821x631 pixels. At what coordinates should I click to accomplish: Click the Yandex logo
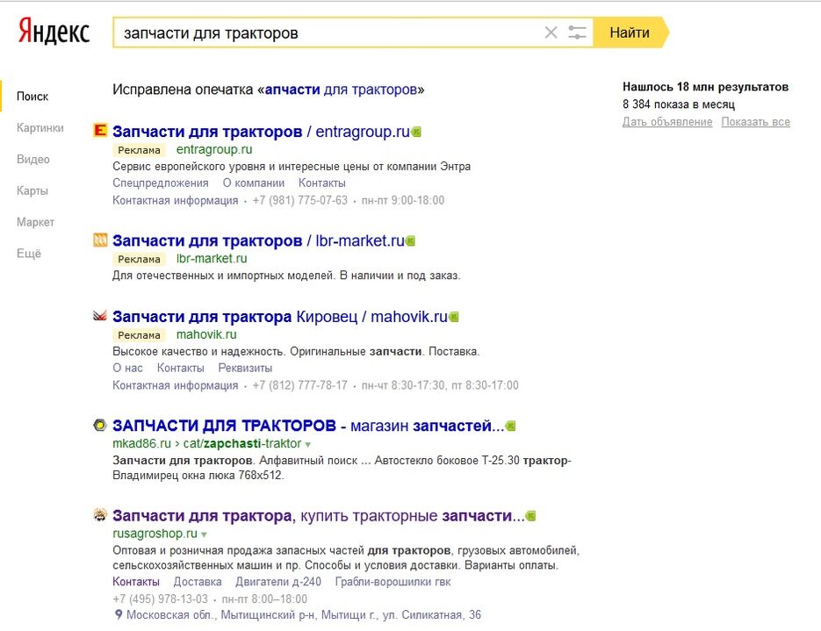coord(54,31)
